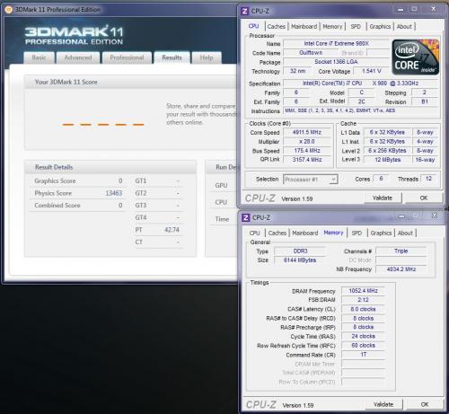Click the Instructions field in CPU-Z

(x=361, y=110)
